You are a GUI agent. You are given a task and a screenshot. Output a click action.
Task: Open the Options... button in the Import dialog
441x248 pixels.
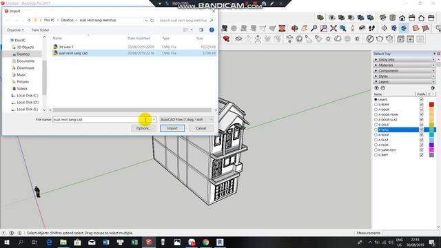143,128
